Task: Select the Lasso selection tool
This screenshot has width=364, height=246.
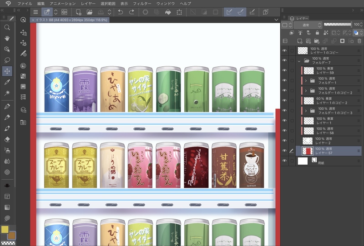Action: pos(7,60)
